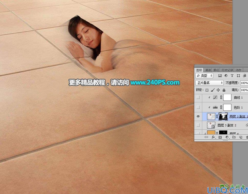Open the 类型 layer filter dropdown

click(x=205, y=76)
